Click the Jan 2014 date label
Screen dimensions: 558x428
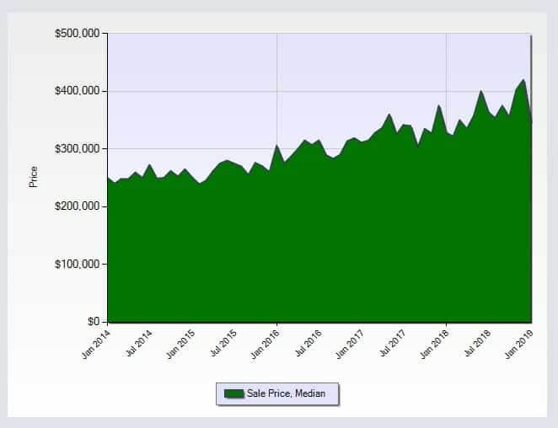point(96,344)
